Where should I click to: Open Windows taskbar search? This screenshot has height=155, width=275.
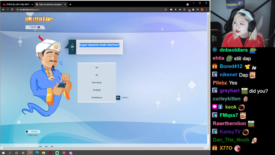tap(10, 153)
